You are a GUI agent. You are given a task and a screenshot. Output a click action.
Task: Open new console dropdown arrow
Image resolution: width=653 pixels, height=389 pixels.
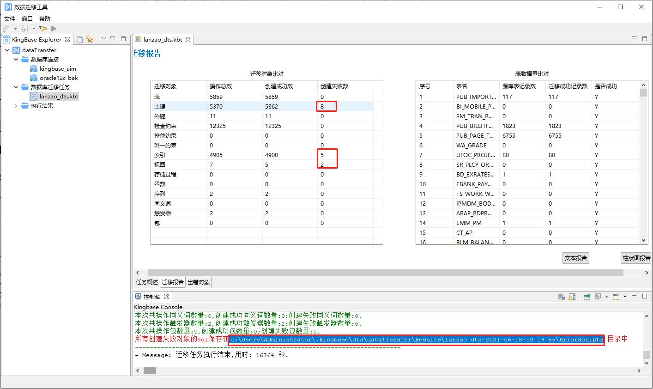(625, 297)
